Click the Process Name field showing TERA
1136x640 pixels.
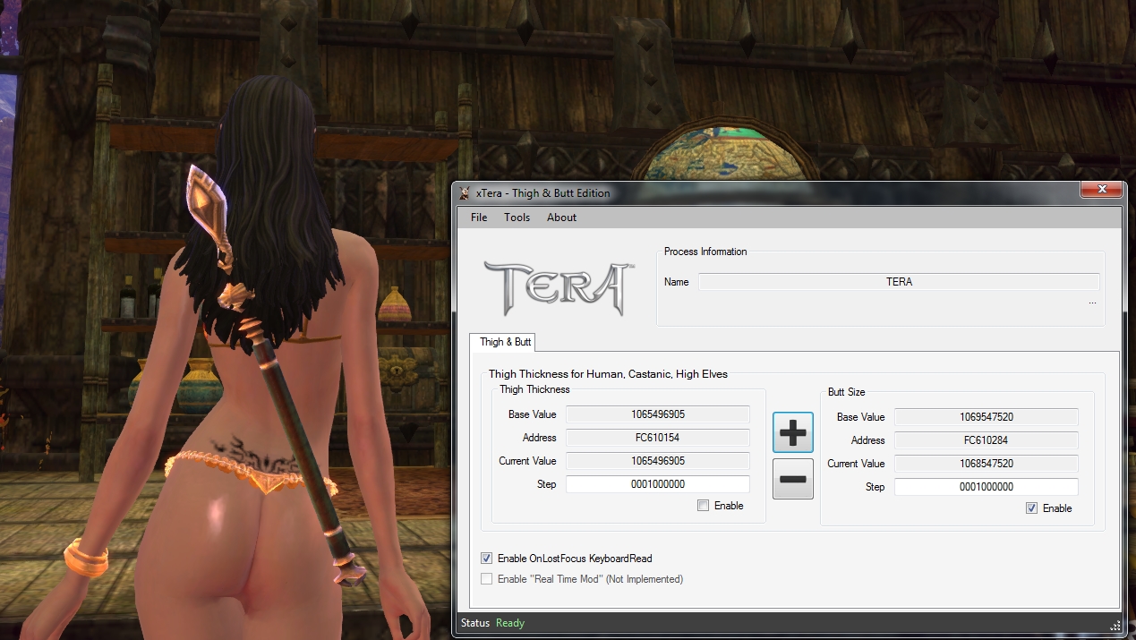click(x=899, y=282)
